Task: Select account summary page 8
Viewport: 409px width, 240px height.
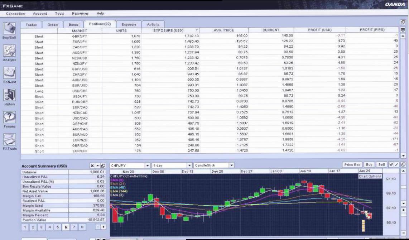Action: [82, 227]
